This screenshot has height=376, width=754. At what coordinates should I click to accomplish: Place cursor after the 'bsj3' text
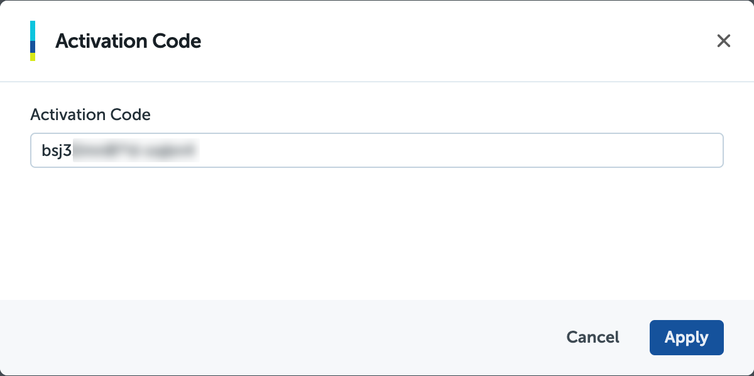click(x=73, y=151)
